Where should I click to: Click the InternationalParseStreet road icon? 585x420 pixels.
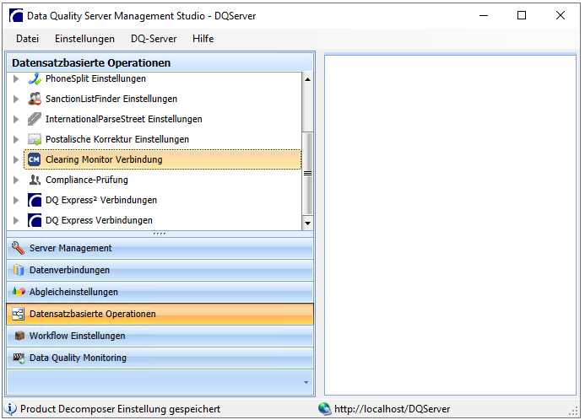click(35, 119)
